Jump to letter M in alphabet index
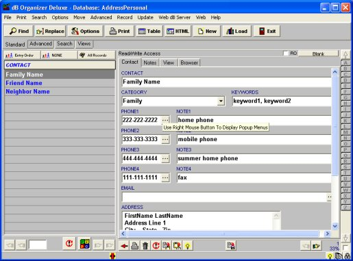 point(345,132)
